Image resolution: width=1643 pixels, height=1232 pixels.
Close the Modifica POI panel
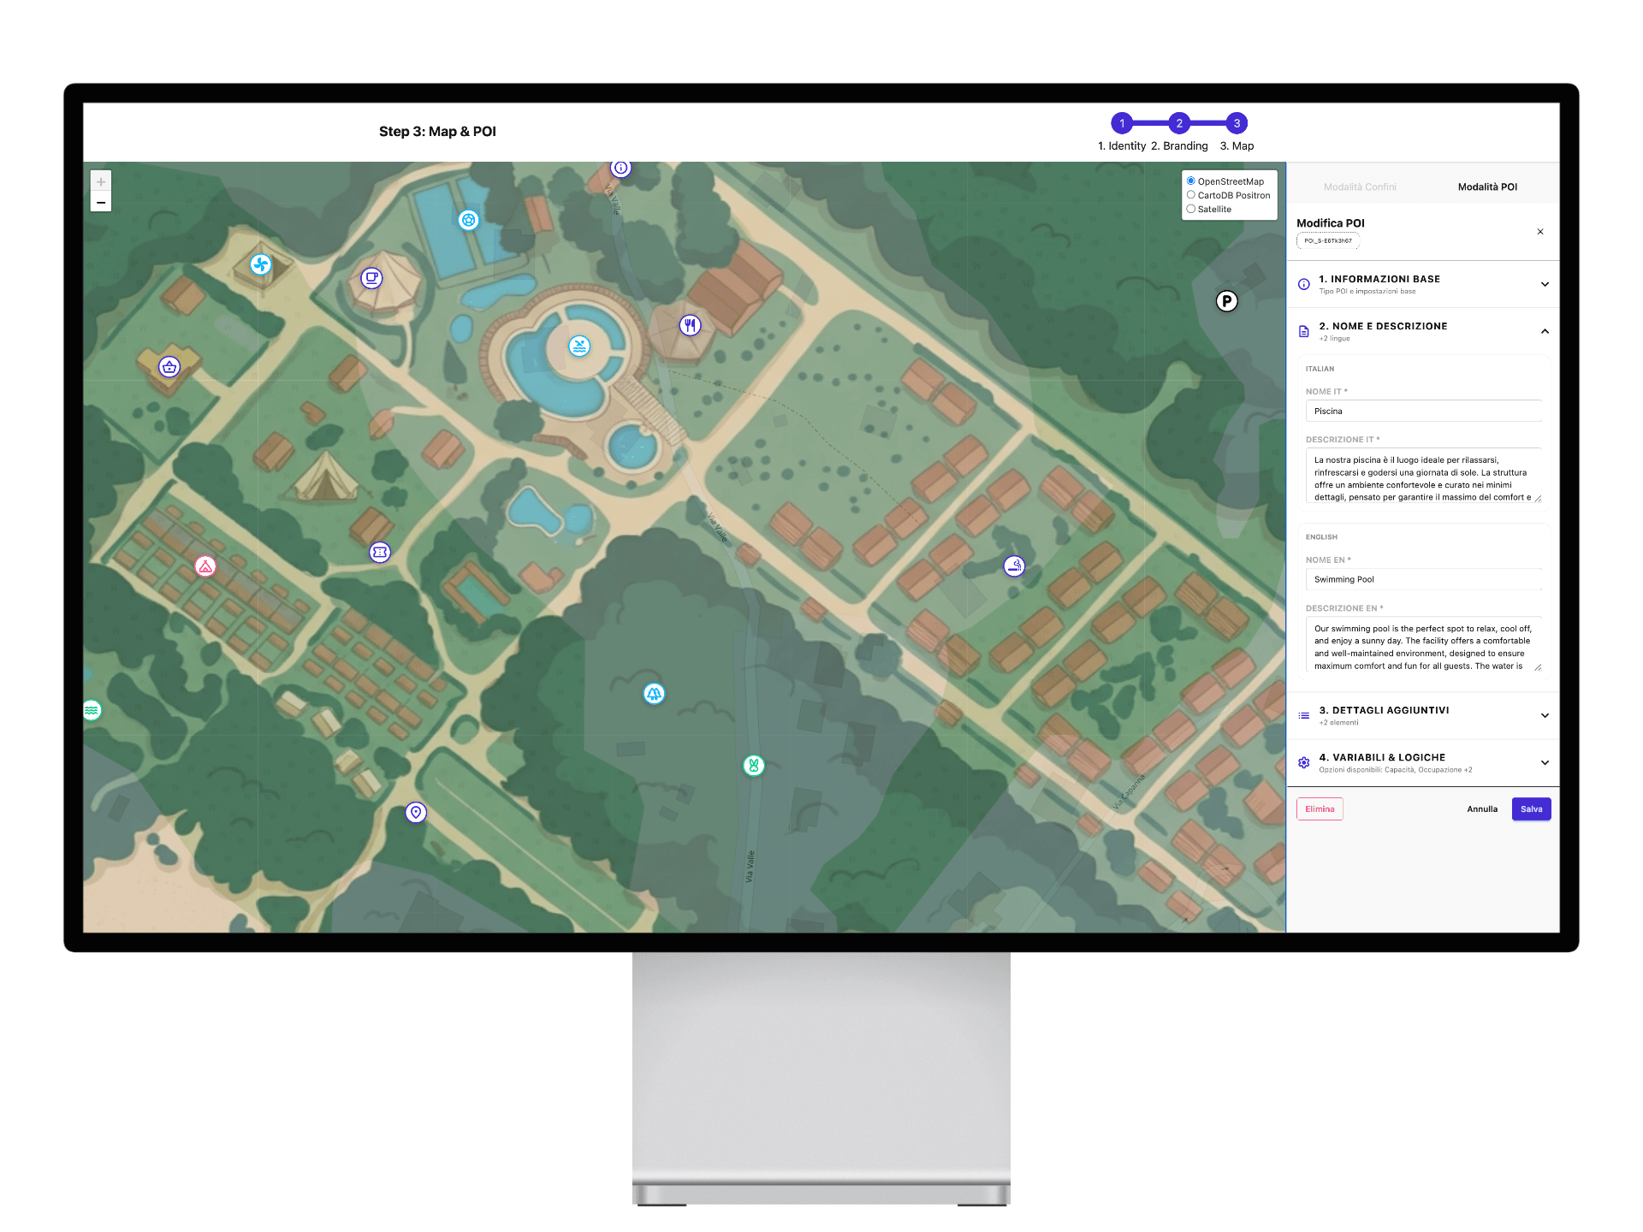coord(1540,232)
